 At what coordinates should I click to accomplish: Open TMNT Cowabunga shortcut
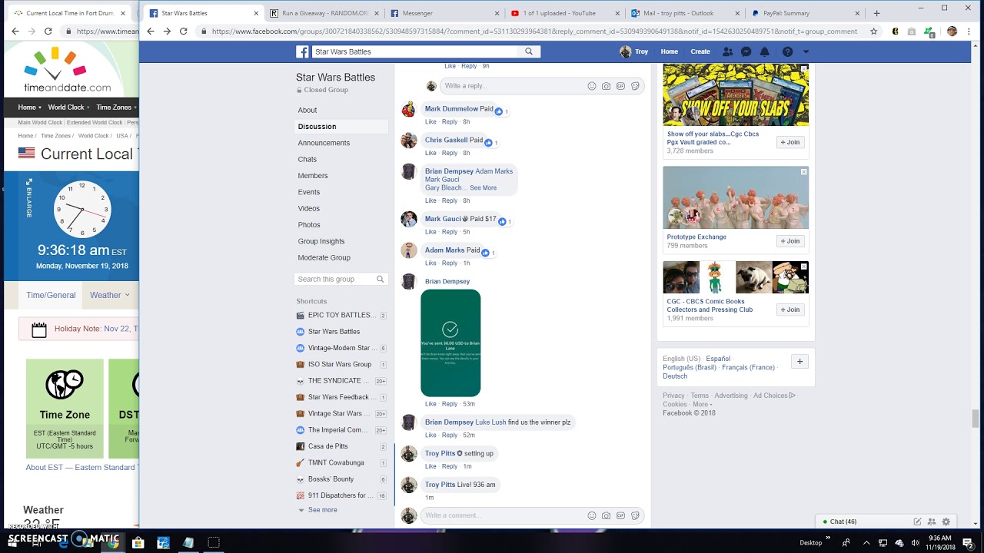tap(336, 462)
